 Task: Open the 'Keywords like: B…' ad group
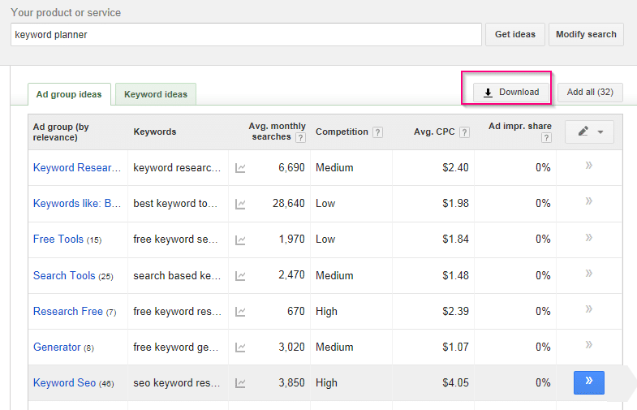click(77, 204)
